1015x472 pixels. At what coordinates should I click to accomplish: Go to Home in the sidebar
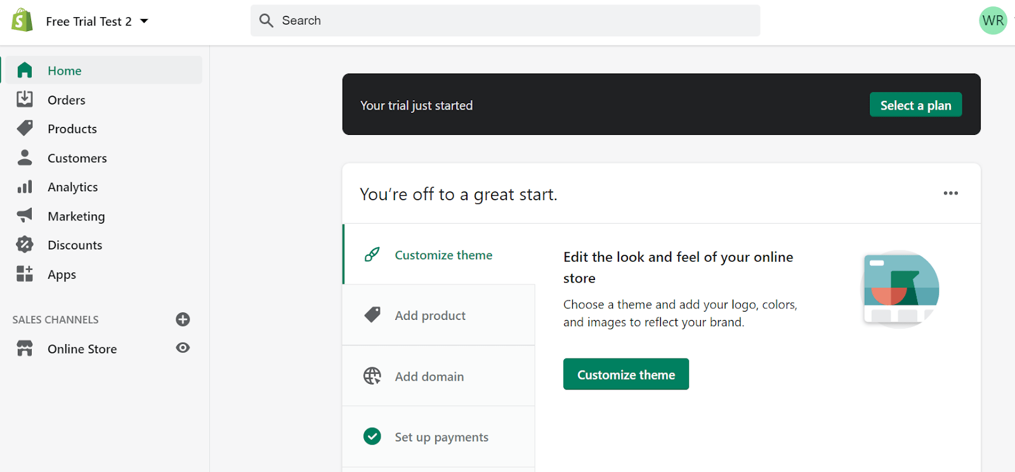pos(65,70)
